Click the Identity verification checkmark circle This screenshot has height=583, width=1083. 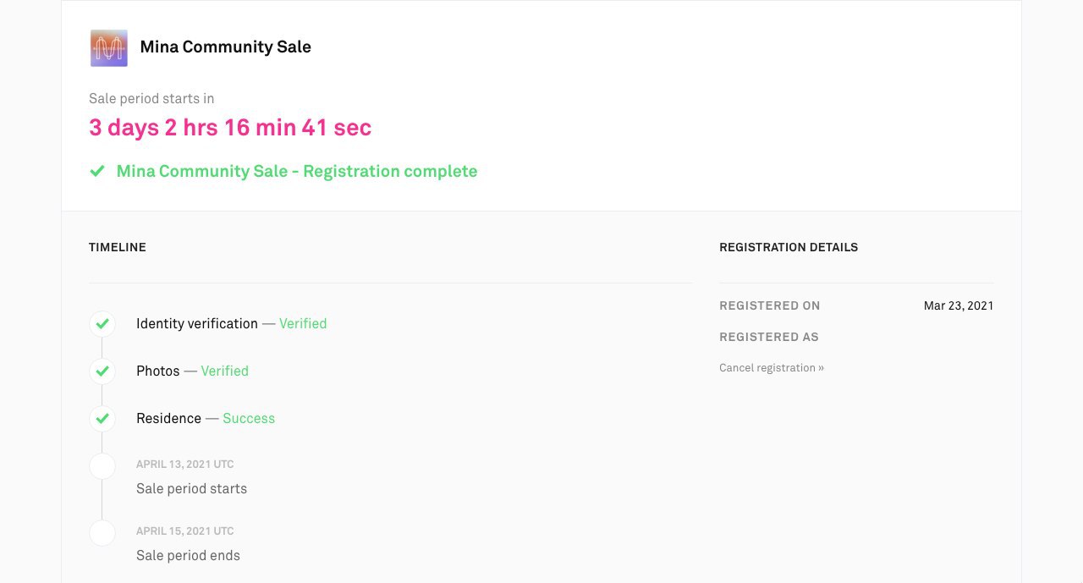click(102, 324)
